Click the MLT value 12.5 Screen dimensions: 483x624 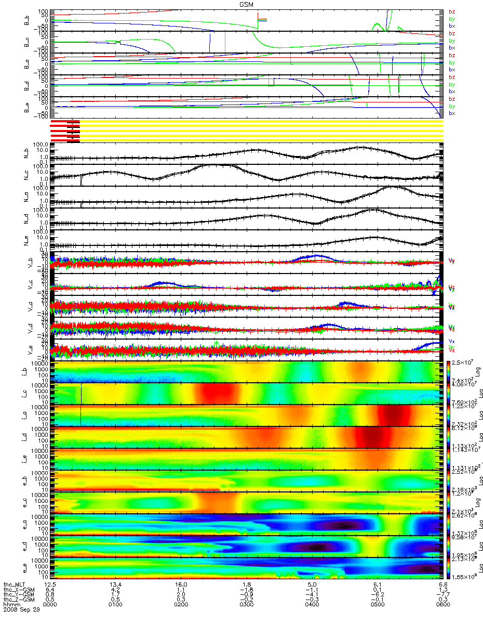[x=50, y=584]
